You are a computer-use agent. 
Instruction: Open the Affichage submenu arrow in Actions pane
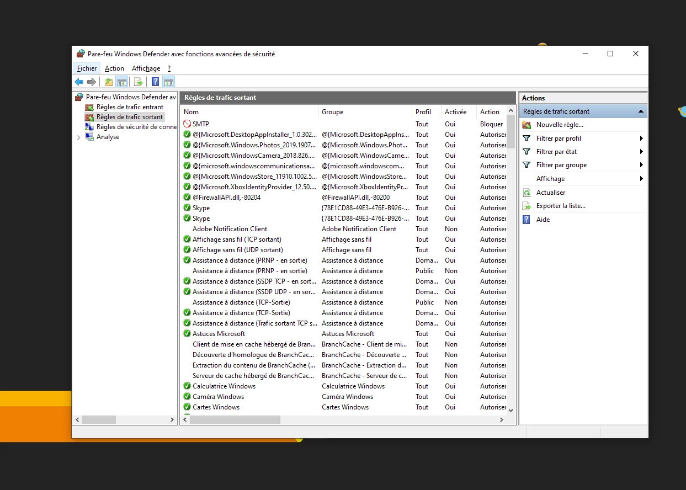click(641, 179)
